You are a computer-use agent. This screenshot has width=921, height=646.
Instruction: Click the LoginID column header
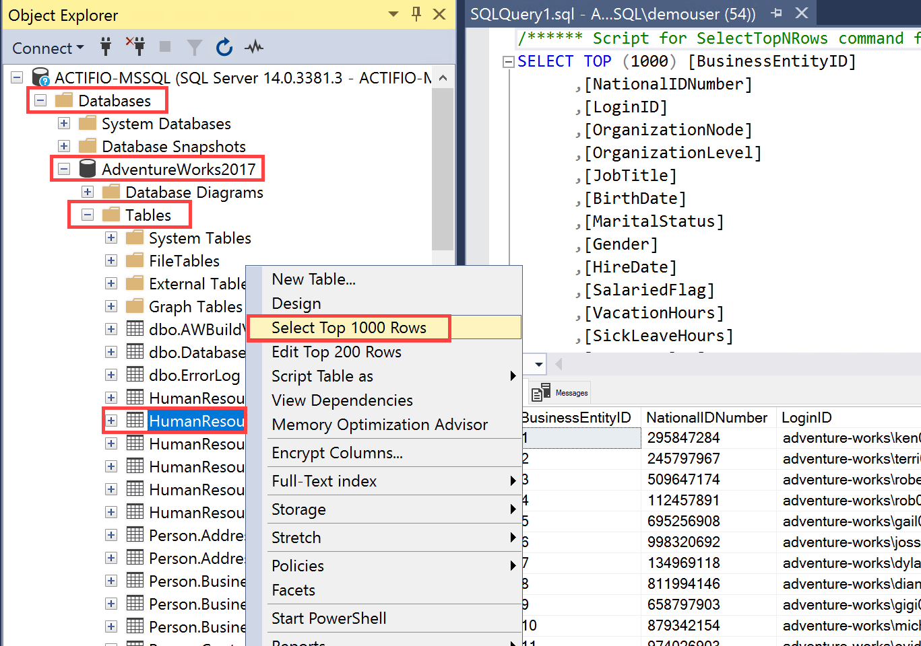849,418
